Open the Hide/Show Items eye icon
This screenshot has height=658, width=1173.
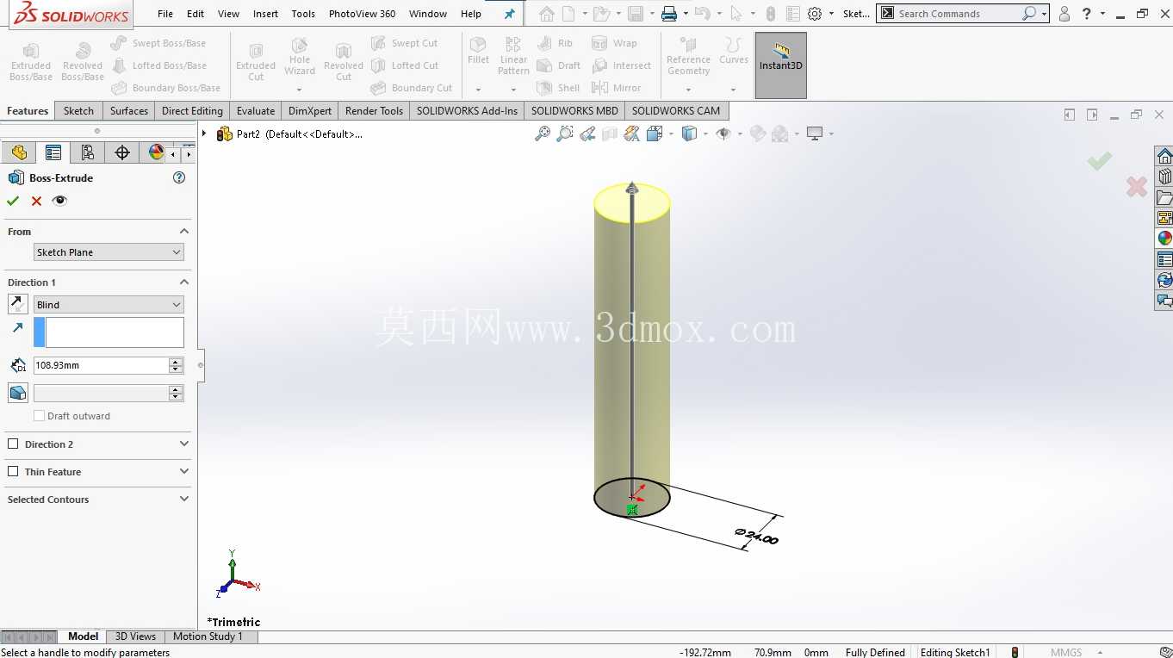pos(723,133)
